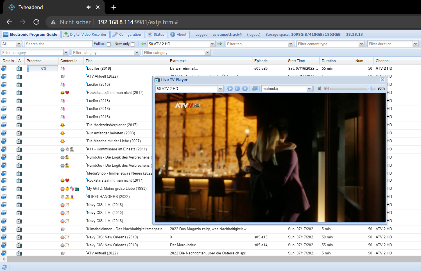Open details icon for My Girl 2 row
The image size is (421, 271).
point(4,189)
